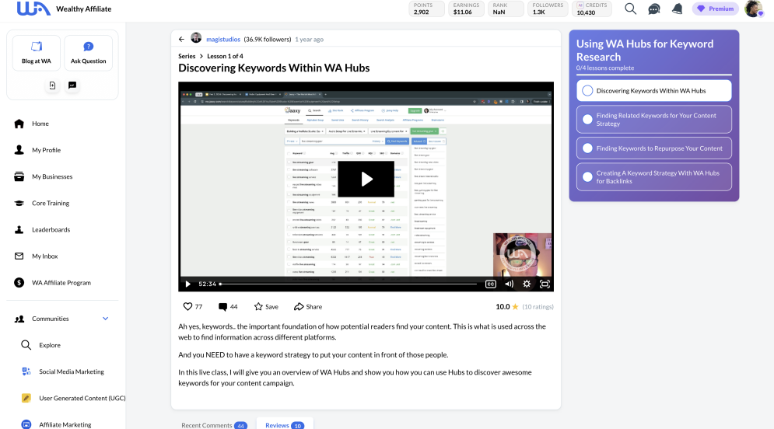Image resolution: width=774 pixels, height=429 pixels.
Task: Open magistudios profile link
Action: click(x=223, y=40)
